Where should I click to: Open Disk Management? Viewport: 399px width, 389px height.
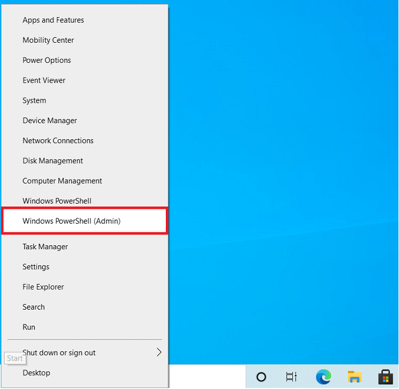point(85,161)
